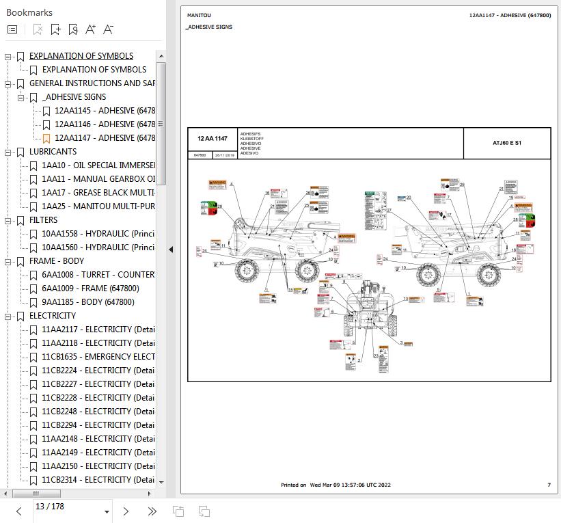Collapse the _ADHESIVE SIGNS tree node
This screenshot has width=561, height=523.
[x=20, y=97]
